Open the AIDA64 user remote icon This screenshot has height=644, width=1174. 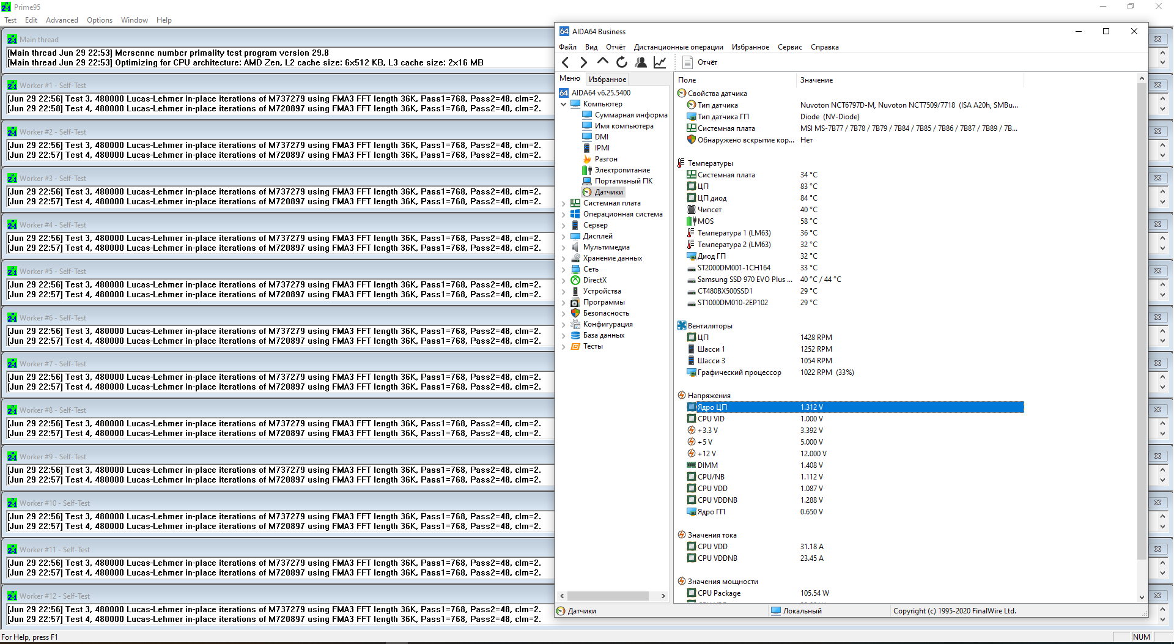(x=641, y=62)
